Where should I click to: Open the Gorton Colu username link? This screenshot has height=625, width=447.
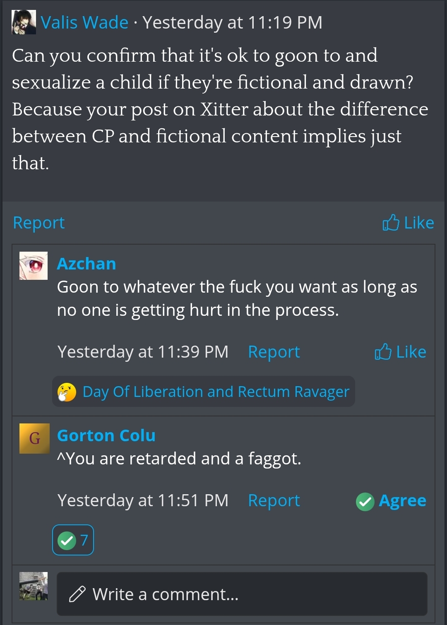coord(106,435)
